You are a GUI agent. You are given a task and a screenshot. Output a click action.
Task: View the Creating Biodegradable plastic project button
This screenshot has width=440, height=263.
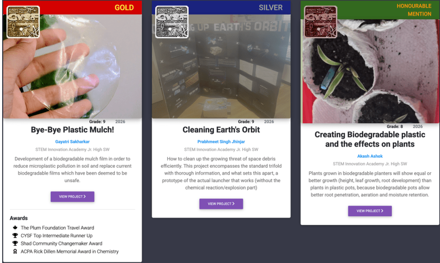[370, 211]
